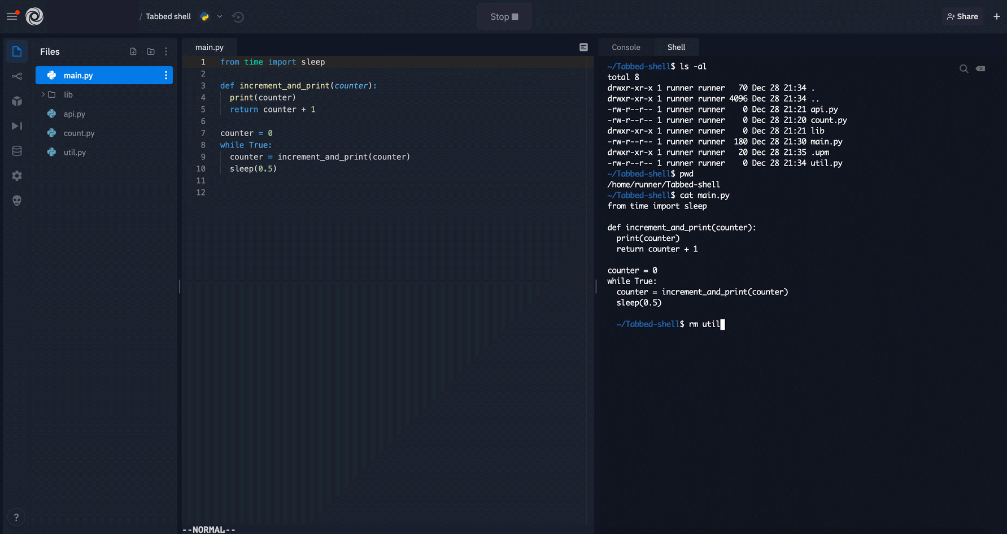Open the Files panel three-dot menu

tap(166, 51)
